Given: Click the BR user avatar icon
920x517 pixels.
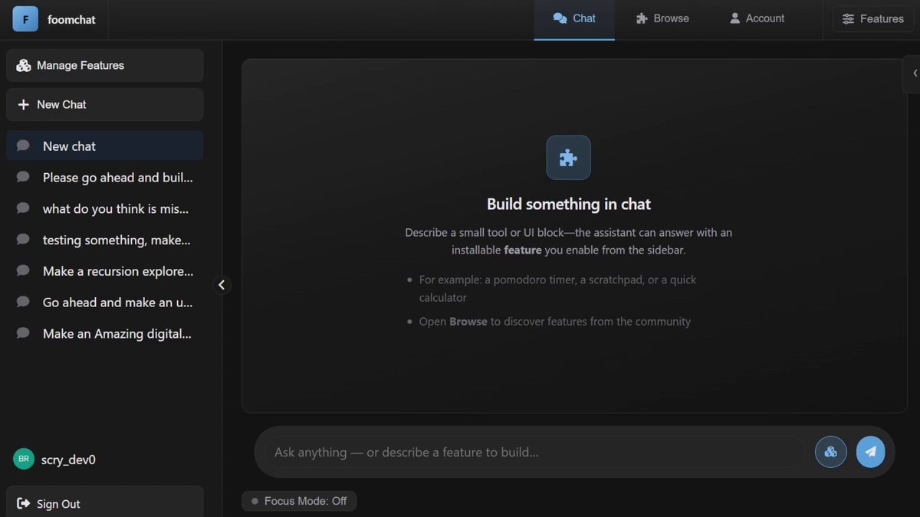Looking at the screenshot, I should click(24, 459).
